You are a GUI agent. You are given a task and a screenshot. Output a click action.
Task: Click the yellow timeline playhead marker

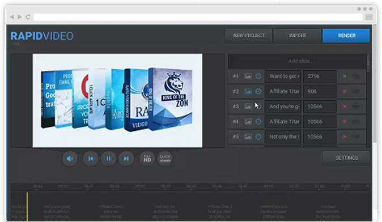pyautogui.click(x=27, y=206)
